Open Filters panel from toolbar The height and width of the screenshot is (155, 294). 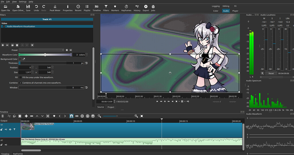click(x=106, y=8)
